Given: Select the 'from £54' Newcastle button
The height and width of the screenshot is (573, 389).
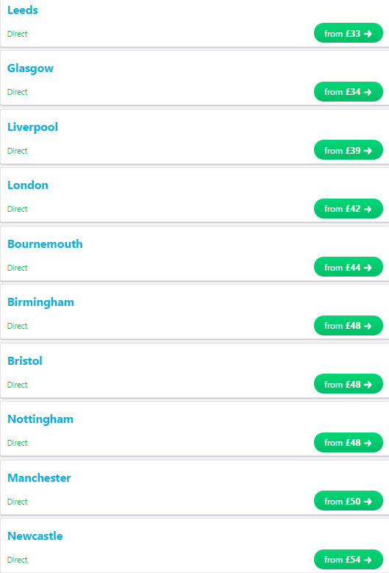Looking at the screenshot, I should (x=348, y=560).
